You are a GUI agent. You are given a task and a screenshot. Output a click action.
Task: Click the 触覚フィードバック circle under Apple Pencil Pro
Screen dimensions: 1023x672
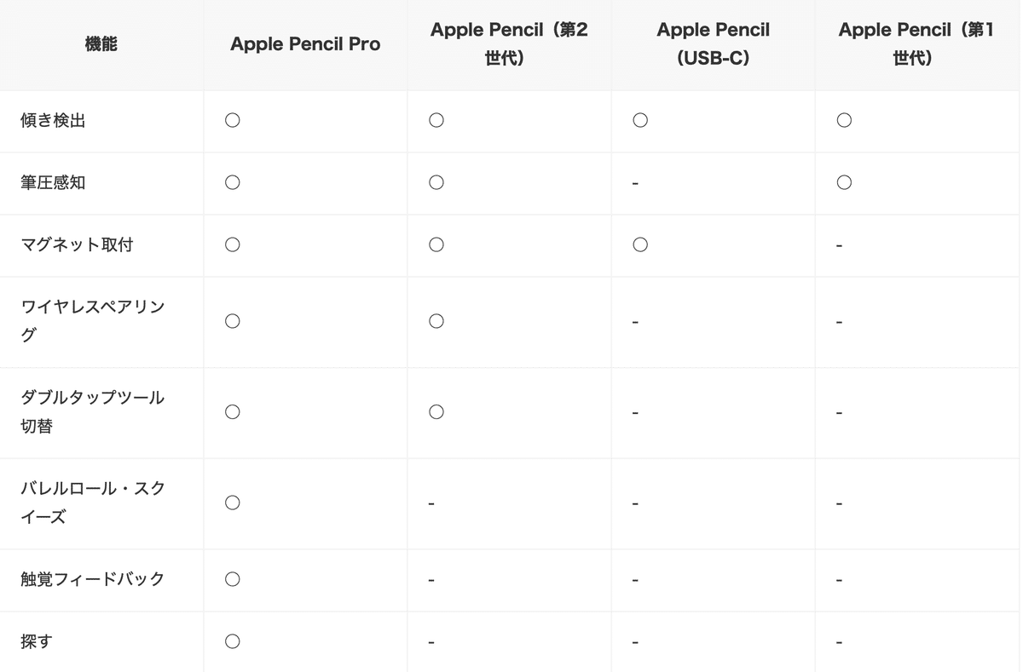coord(232,579)
